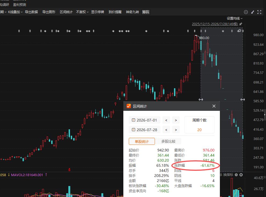Click 最高价 value 976.00
266x197 pixels.
209,150
